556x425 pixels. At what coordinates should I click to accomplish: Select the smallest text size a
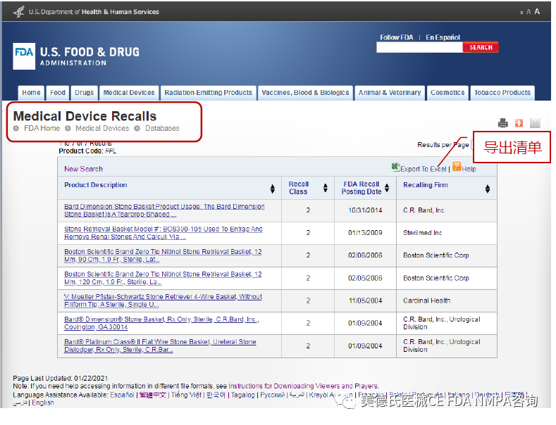coord(521,12)
